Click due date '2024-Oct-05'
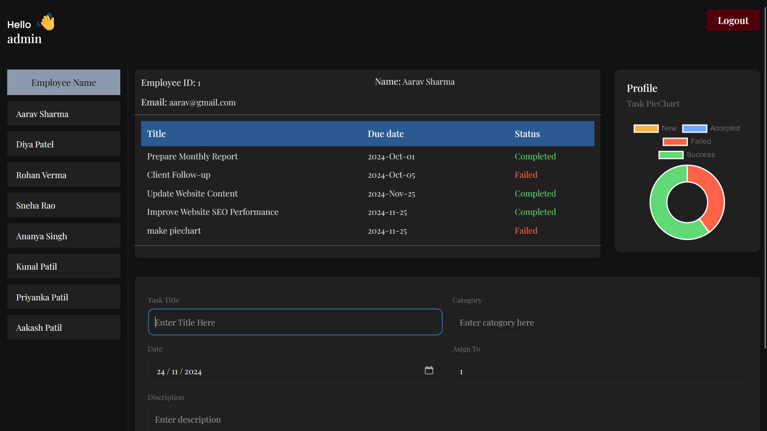 point(391,175)
